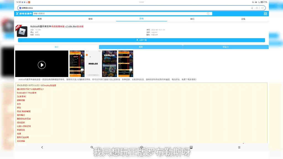The image size is (283, 159).
Task: Go to the 合集 tab
Action: (x=243, y=19)
